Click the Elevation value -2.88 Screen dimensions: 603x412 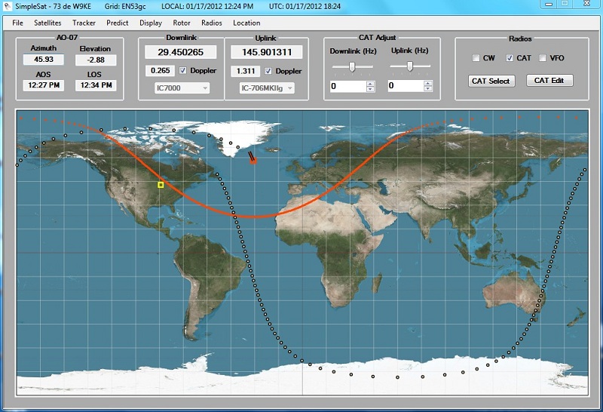96,60
